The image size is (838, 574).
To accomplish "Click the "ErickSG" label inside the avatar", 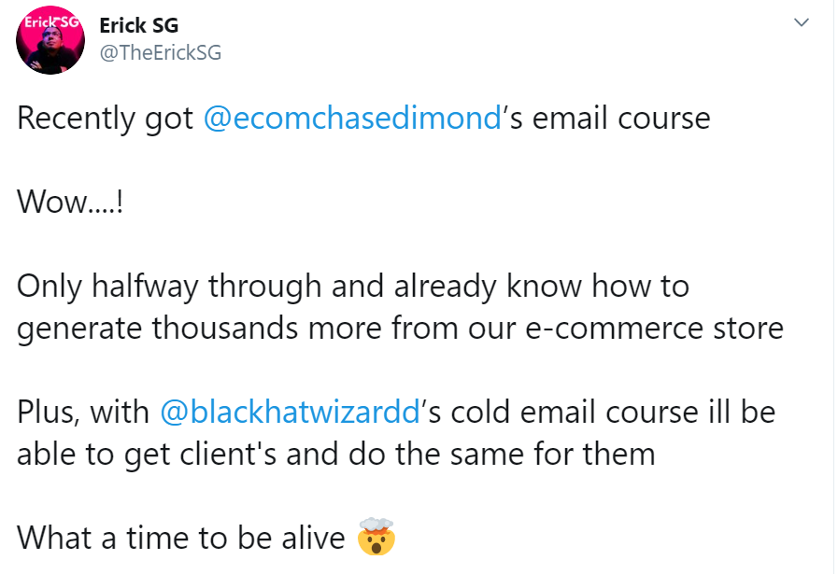I will [51, 21].
